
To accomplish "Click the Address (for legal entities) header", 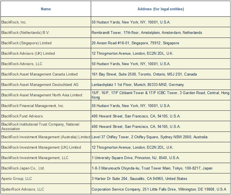I will [161, 9].
